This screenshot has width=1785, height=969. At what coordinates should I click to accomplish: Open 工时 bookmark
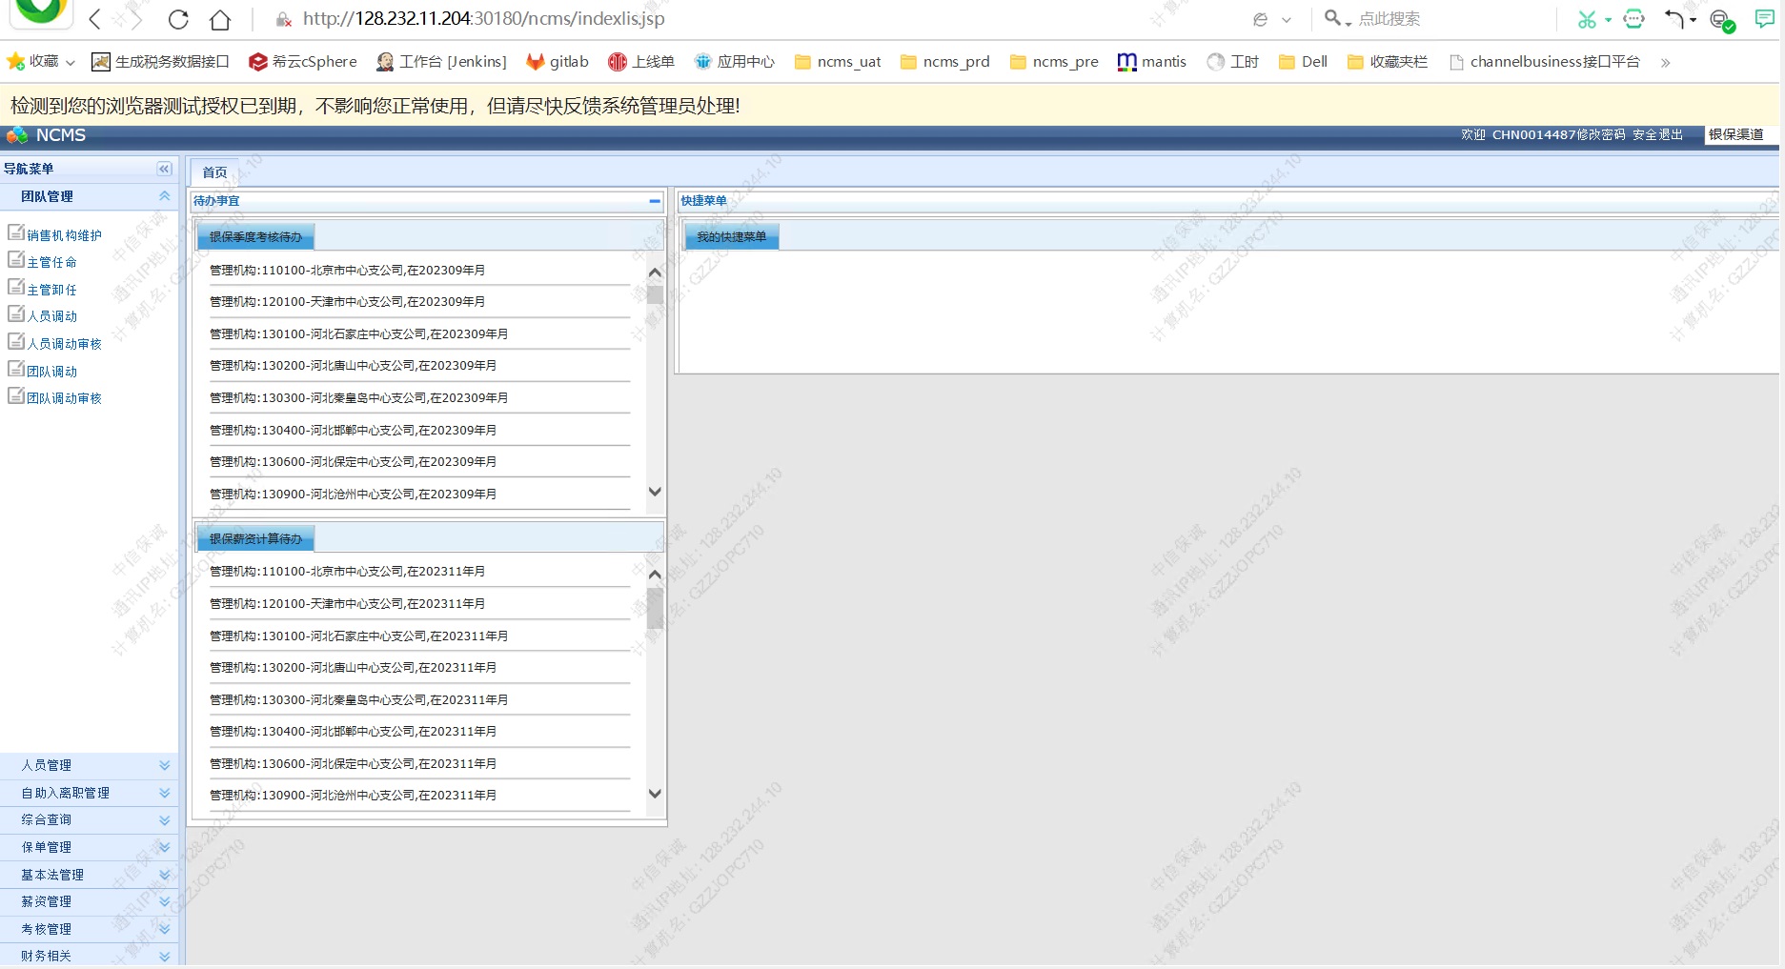1233,62
